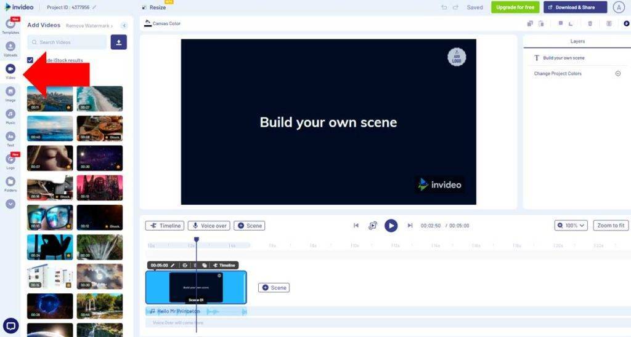This screenshot has width=631, height=337.
Task: Click the scene popup Timeline button
Action: (x=224, y=265)
